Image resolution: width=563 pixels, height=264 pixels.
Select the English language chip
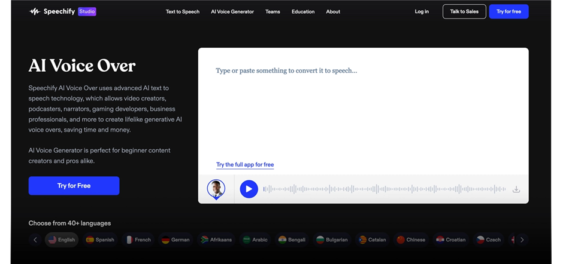62,240
